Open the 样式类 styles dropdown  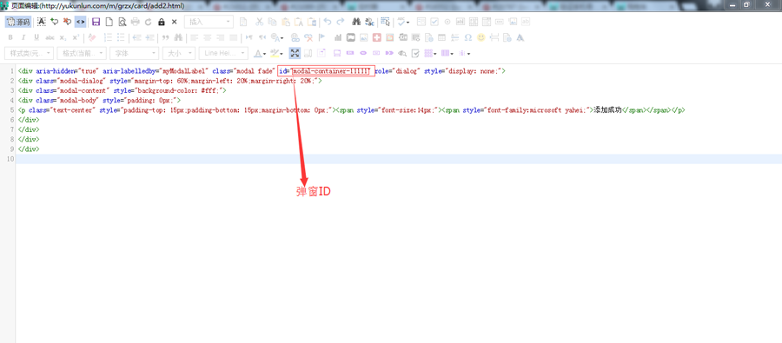[x=29, y=53]
